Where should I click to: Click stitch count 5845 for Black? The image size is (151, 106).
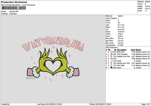point(115,68)
